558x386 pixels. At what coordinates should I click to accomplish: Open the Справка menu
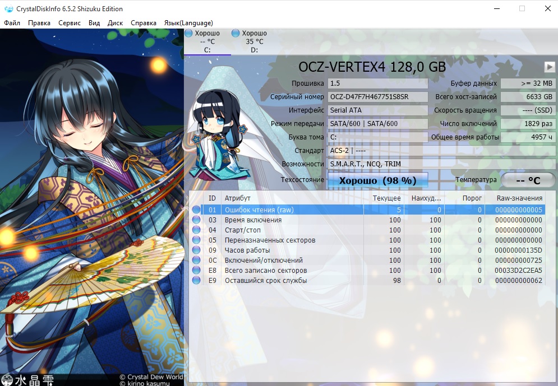point(144,23)
